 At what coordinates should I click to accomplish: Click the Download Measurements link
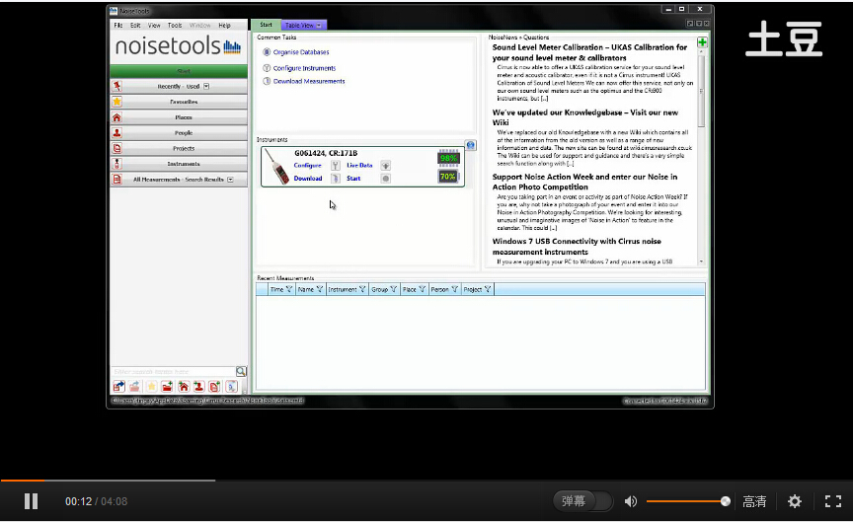(x=309, y=82)
